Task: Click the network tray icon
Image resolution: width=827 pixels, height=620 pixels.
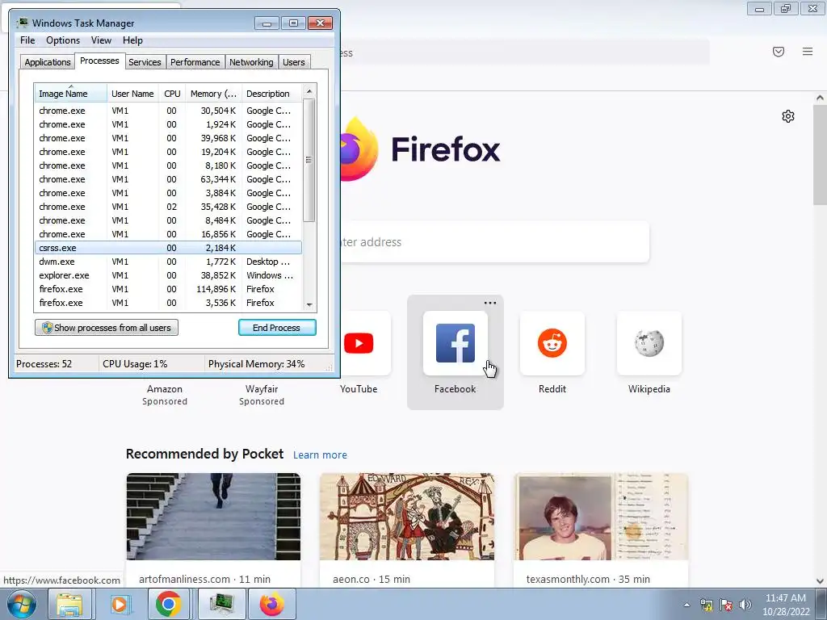Action: coord(707,605)
